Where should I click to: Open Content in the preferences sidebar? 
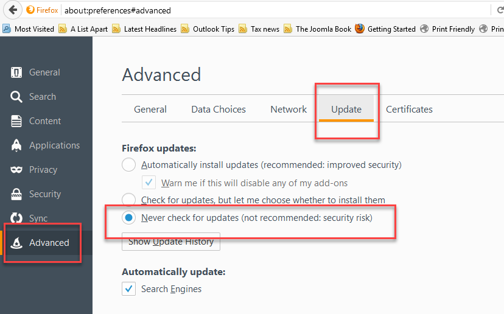45,121
